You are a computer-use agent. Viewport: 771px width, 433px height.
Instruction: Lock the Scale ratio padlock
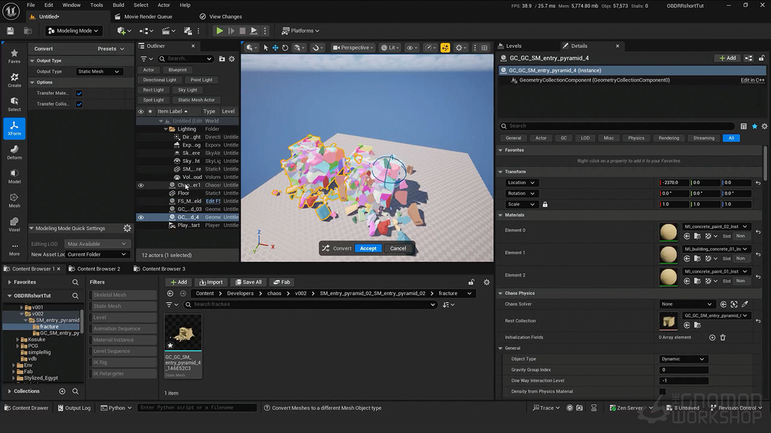click(x=545, y=204)
